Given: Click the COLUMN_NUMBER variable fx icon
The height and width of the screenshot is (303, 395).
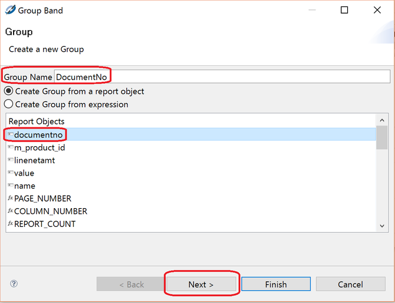Looking at the screenshot, I should tap(11, 210).
